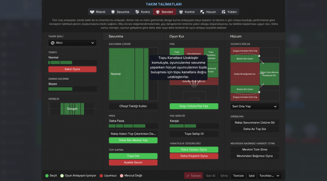Screen dimensions: 327x181
Task: Open the Takım Şekli Akıcı dropdown
Action: [72, 43]
